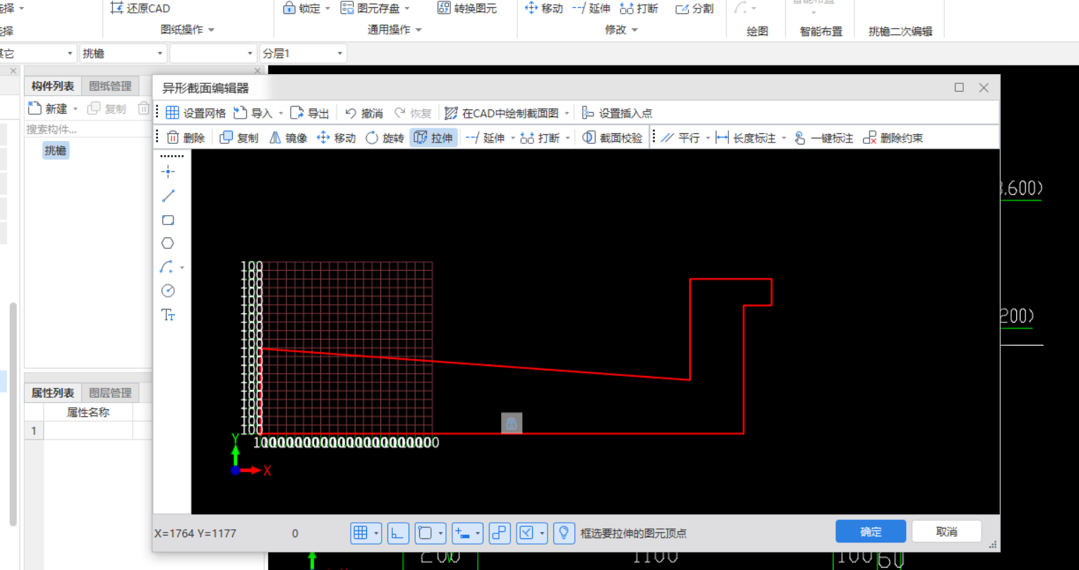Open the 长度标注 dropdown arrow
The width and height of the screenshot is (1079, 570).
[783, 138]
